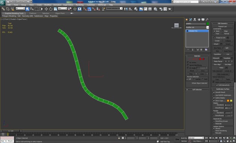Open the Rendering menu

80,5
